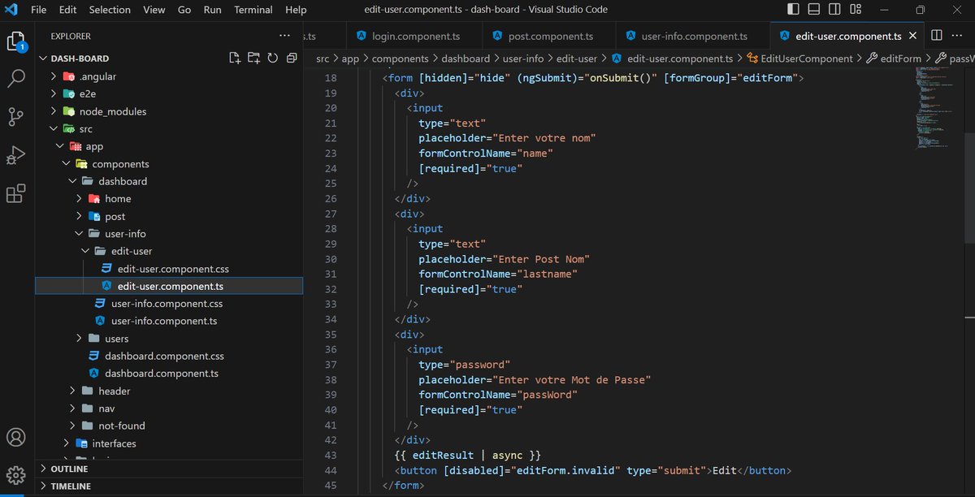This screenshot has width=975, height=497.
Task: Expand the home folder
Action: click(169, 199)
